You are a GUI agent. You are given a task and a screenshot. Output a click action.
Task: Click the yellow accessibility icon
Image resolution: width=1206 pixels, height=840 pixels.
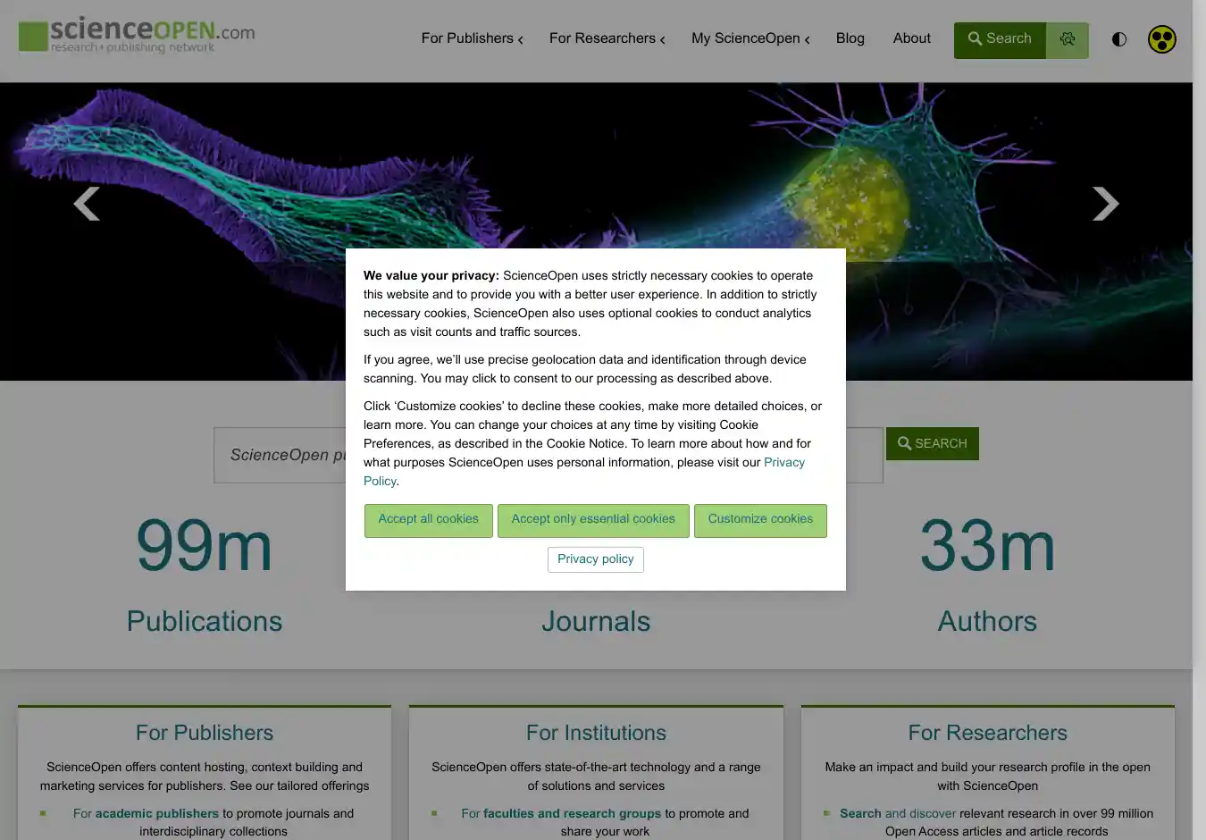point(1161,39)
